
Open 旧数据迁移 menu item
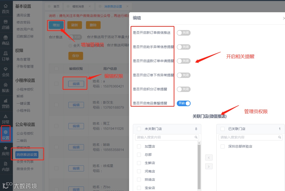pos(25,36)
